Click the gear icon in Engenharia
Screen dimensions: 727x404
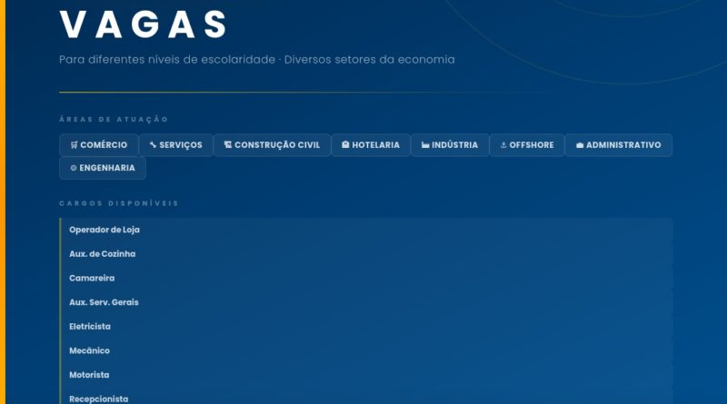(x=74, y=168)
